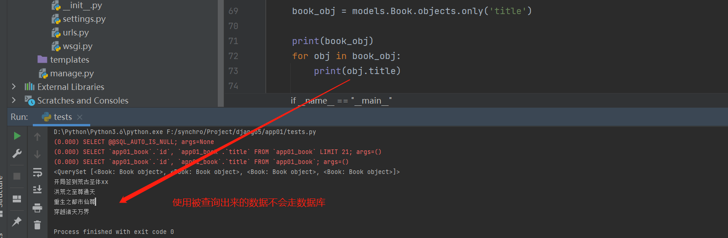Click the Scratches and Consoles icon
Viewport: 728px width, 238px height.
click(30, 100)
